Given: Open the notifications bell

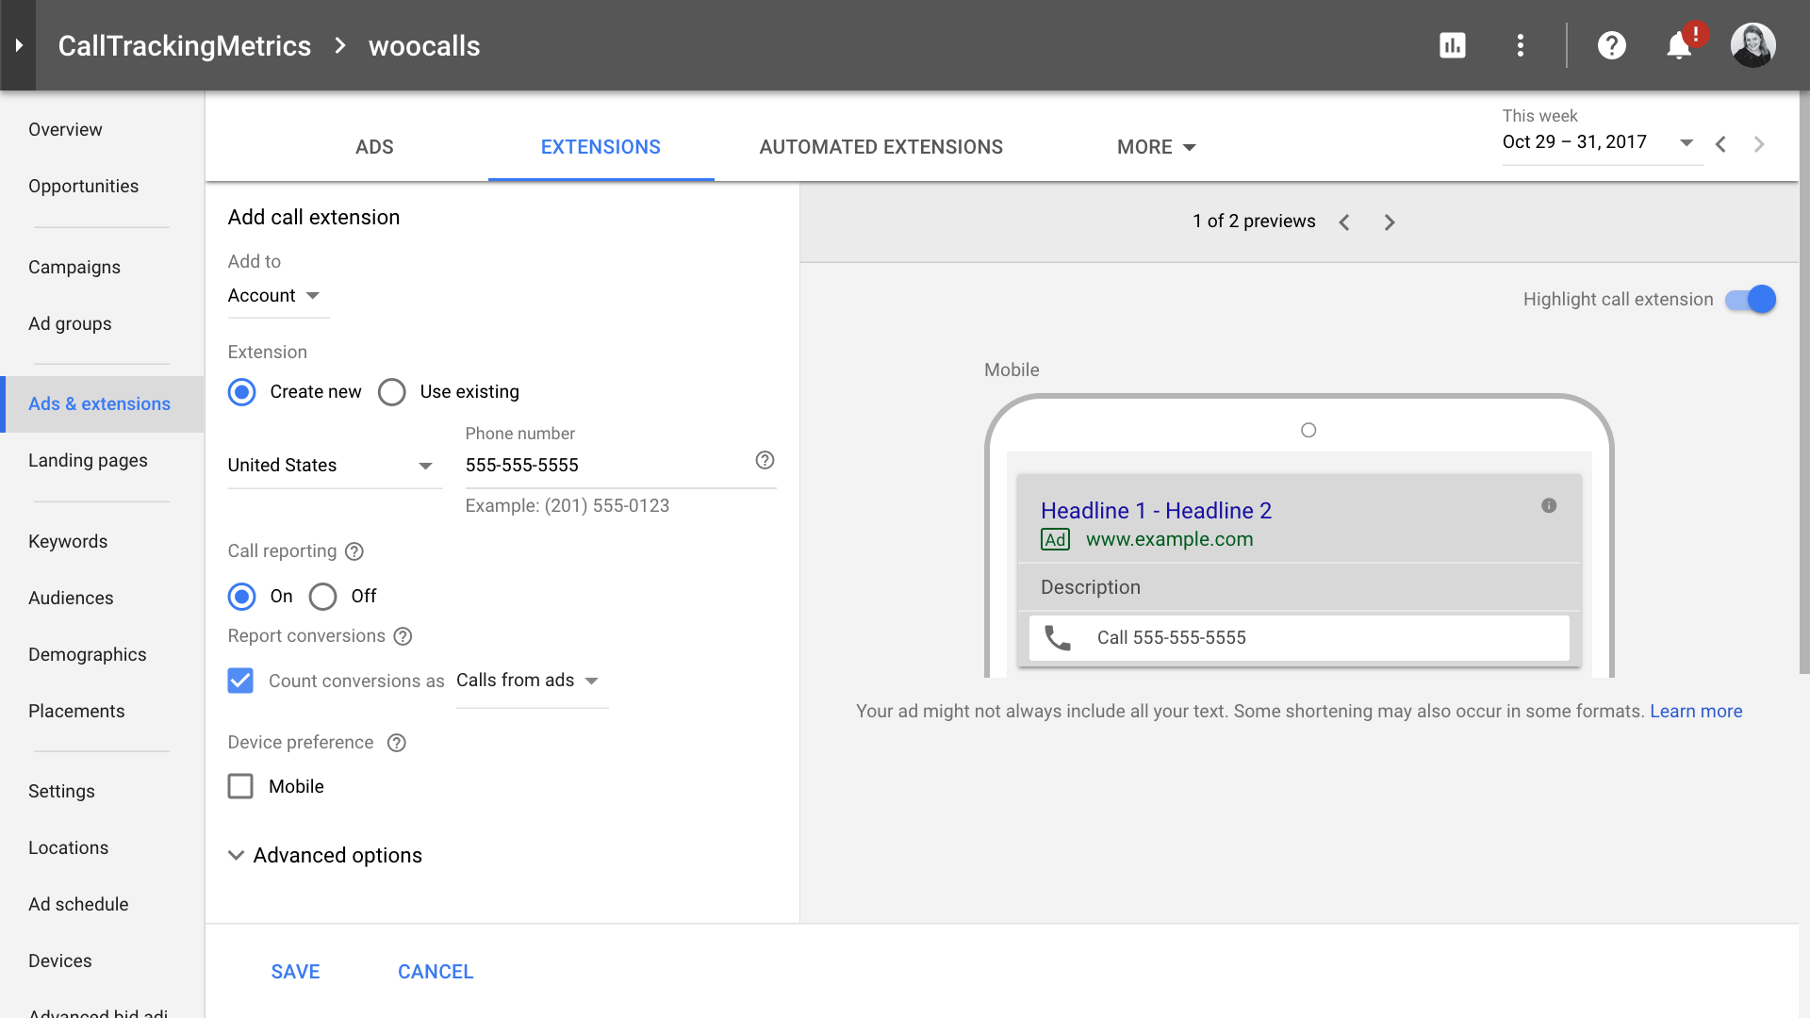Looking at the screenshot, I should tap(1679, 45).
